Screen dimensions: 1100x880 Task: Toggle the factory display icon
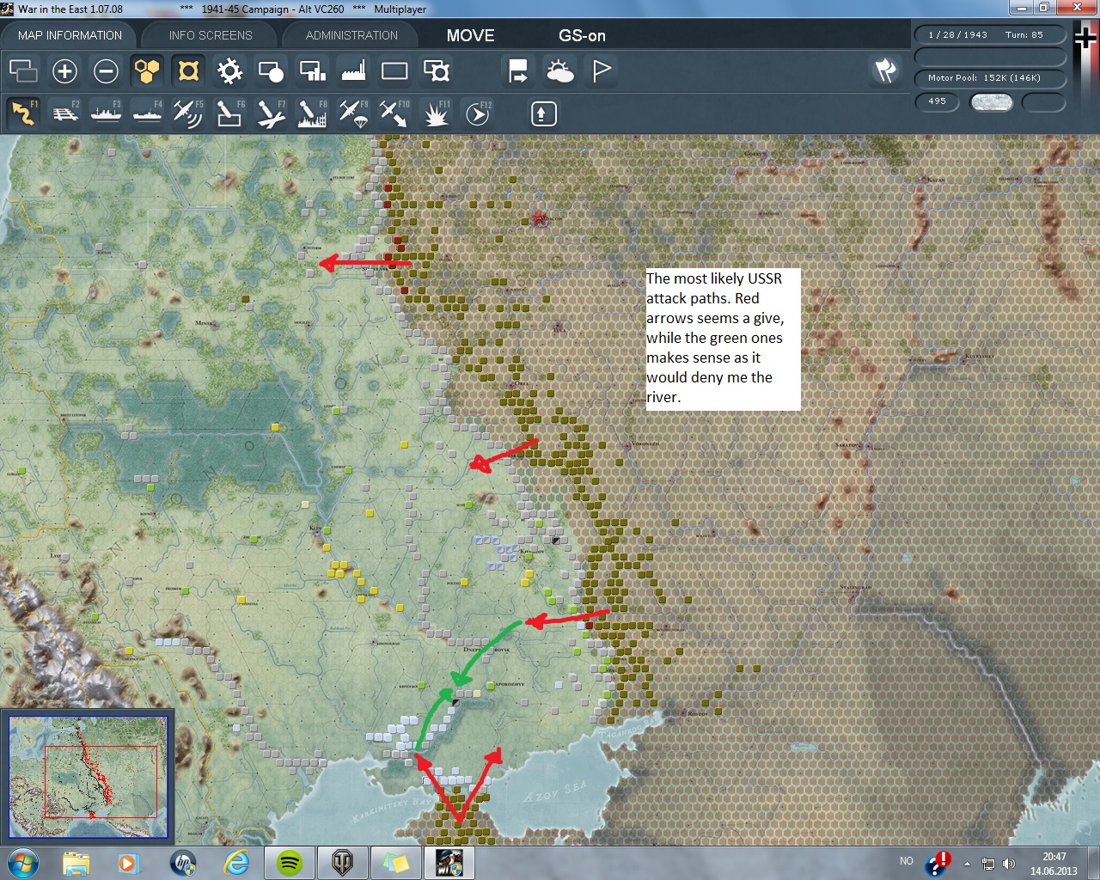point(353,70)
